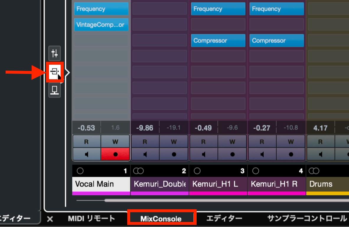Record enable Kemuri_H1 R channel
The image size is (349, 227).
click(291, 154)
